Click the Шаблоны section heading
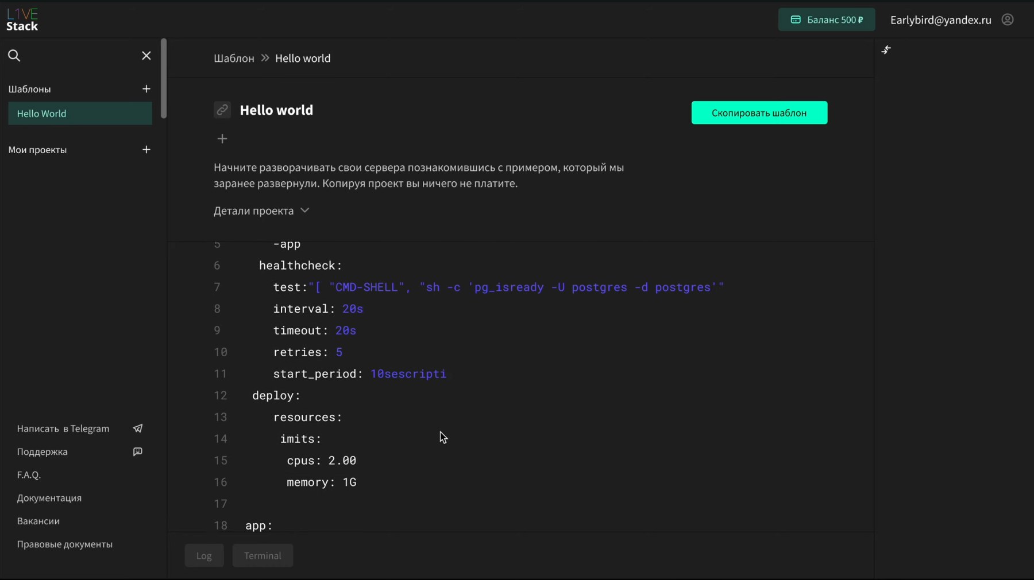Screen dimensions: 1034x580 tap(29, 89)
